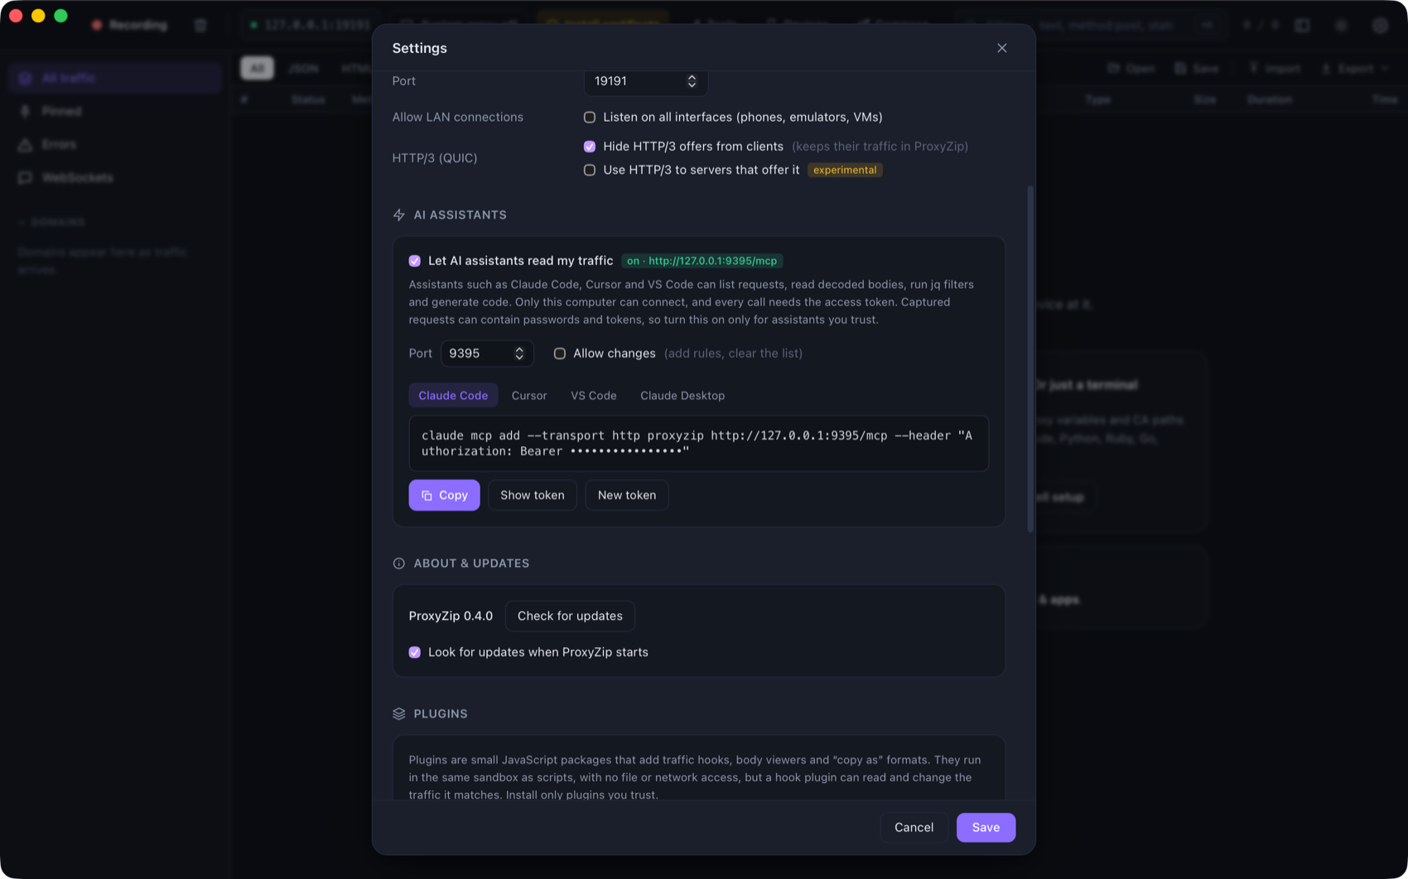The image size is (1408, 879).
Task: Save the settings
Action: [986, 828]
